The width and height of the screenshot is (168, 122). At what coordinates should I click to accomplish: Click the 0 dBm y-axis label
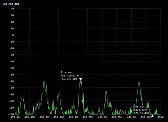[x=13, y=35]
